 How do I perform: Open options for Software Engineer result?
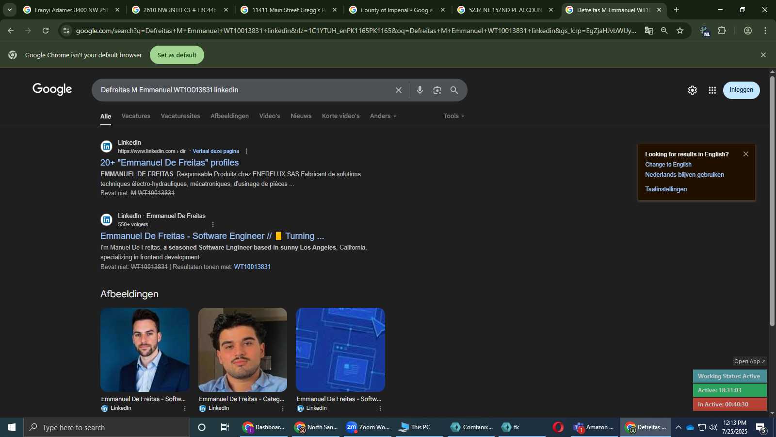click(213, 224)
